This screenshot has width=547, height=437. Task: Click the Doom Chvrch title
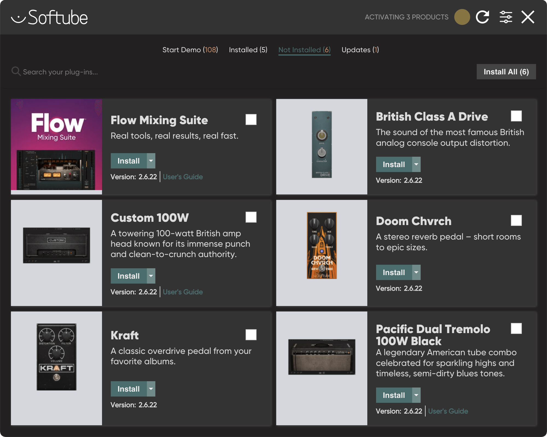pyautogui.click(x=414, y=221)
